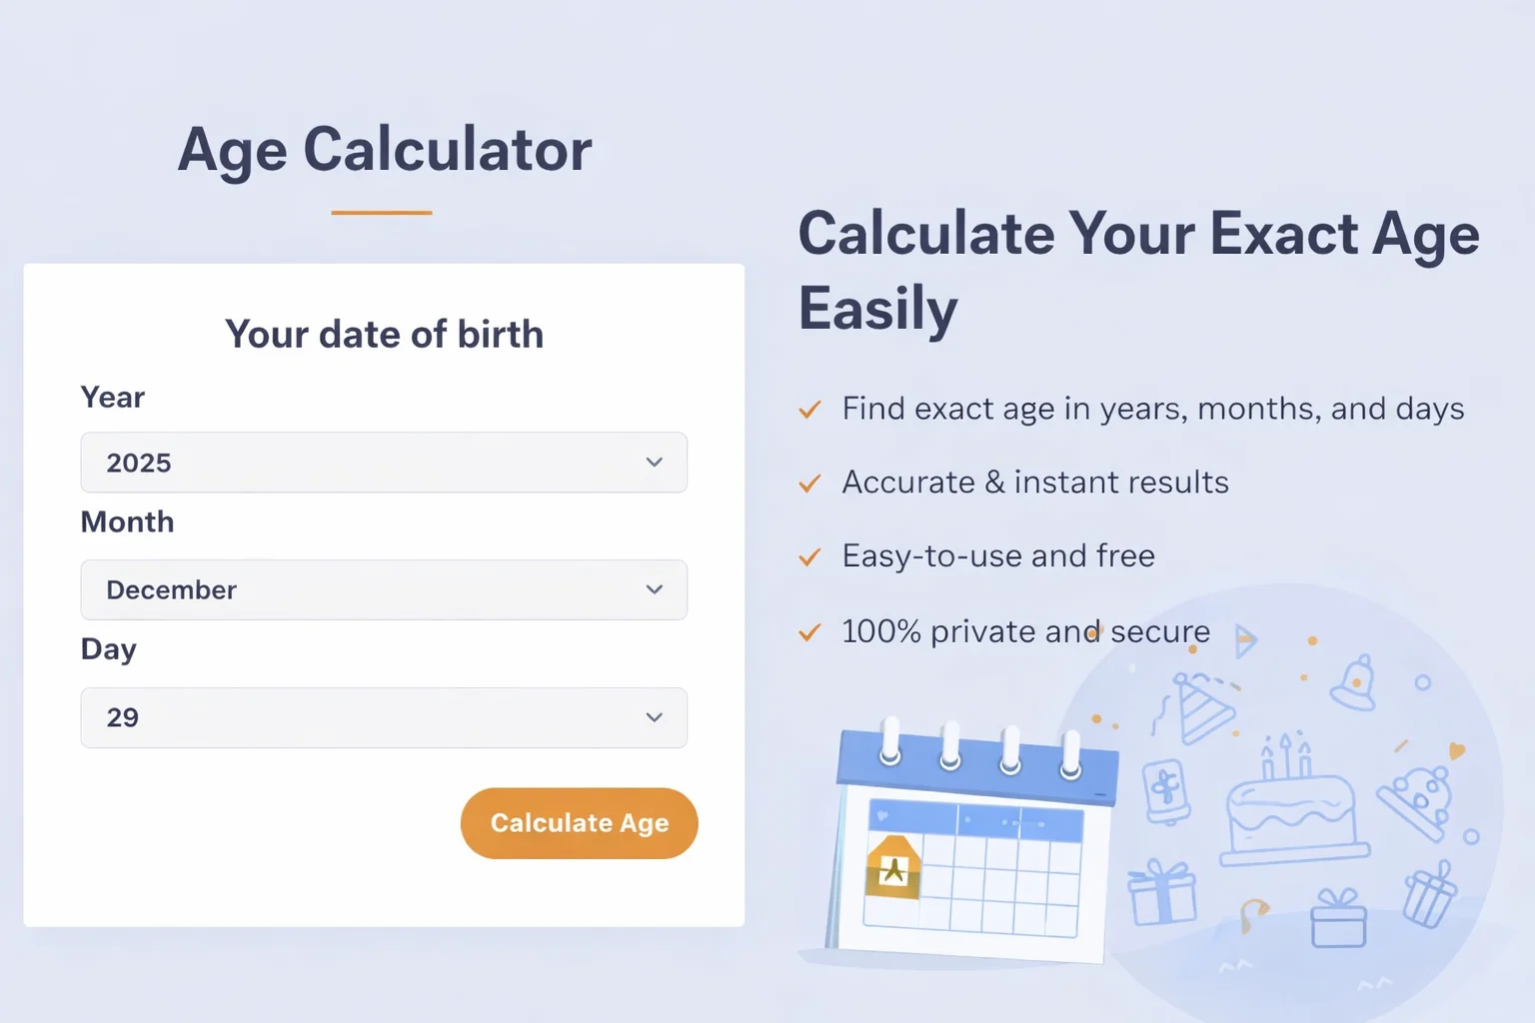The height and width of the screenshot is (1023, 1535).
Task: Click the "Day" field label
Action: tap(109, 649)
